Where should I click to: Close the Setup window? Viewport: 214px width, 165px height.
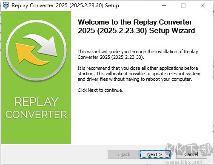pos(203,5)
